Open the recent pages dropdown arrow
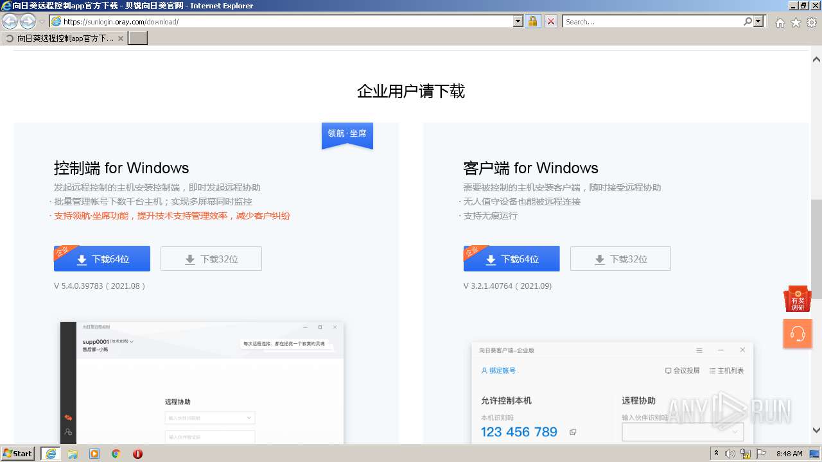This screenshot has height=462, width=822. coord(42,22)
